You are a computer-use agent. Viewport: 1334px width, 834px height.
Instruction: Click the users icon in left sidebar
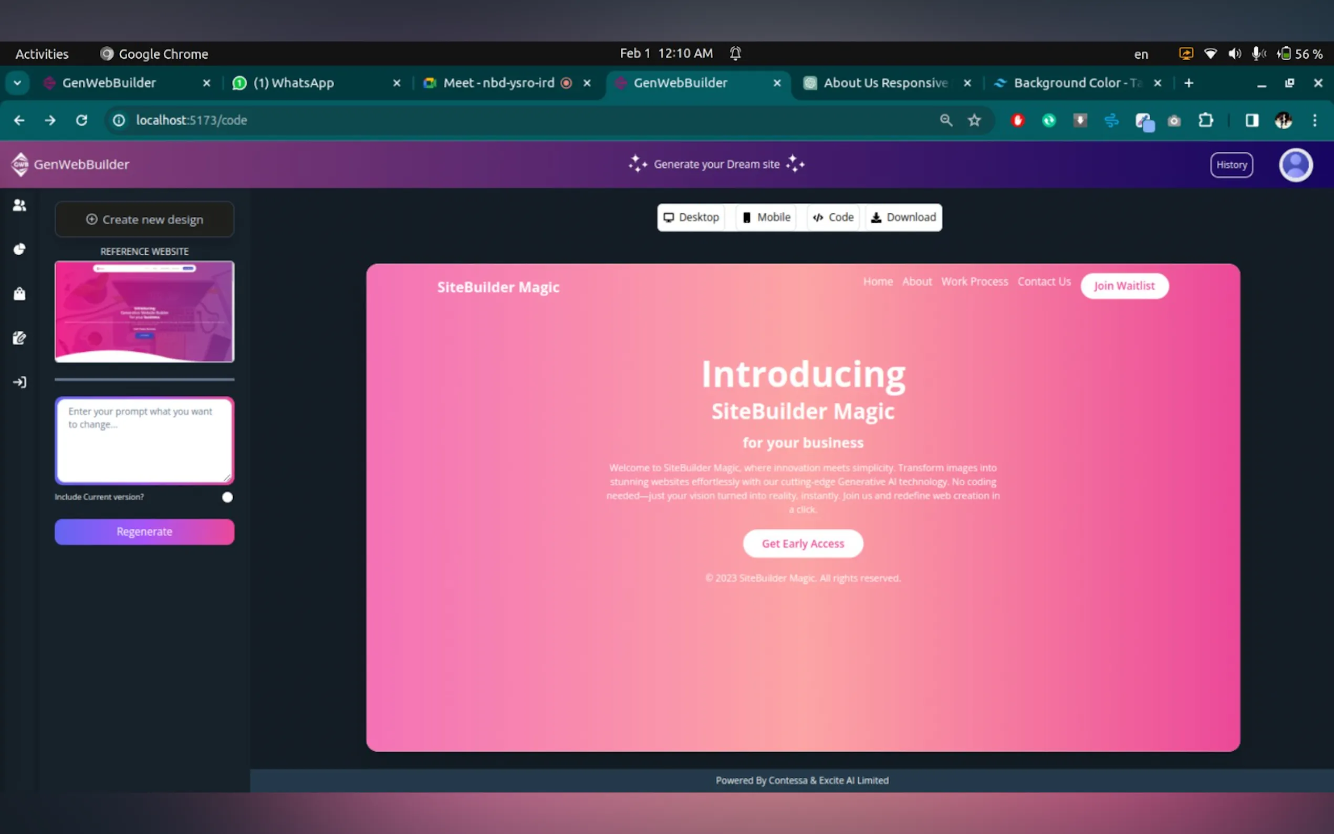19,206
